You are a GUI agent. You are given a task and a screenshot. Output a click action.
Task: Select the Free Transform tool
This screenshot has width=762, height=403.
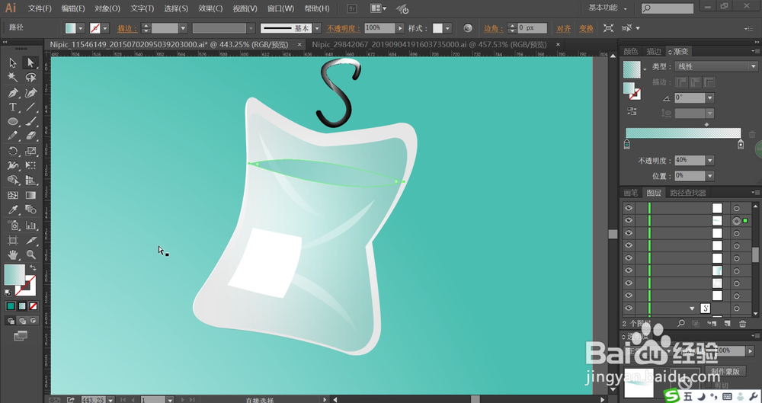click(x=30, y=166)
